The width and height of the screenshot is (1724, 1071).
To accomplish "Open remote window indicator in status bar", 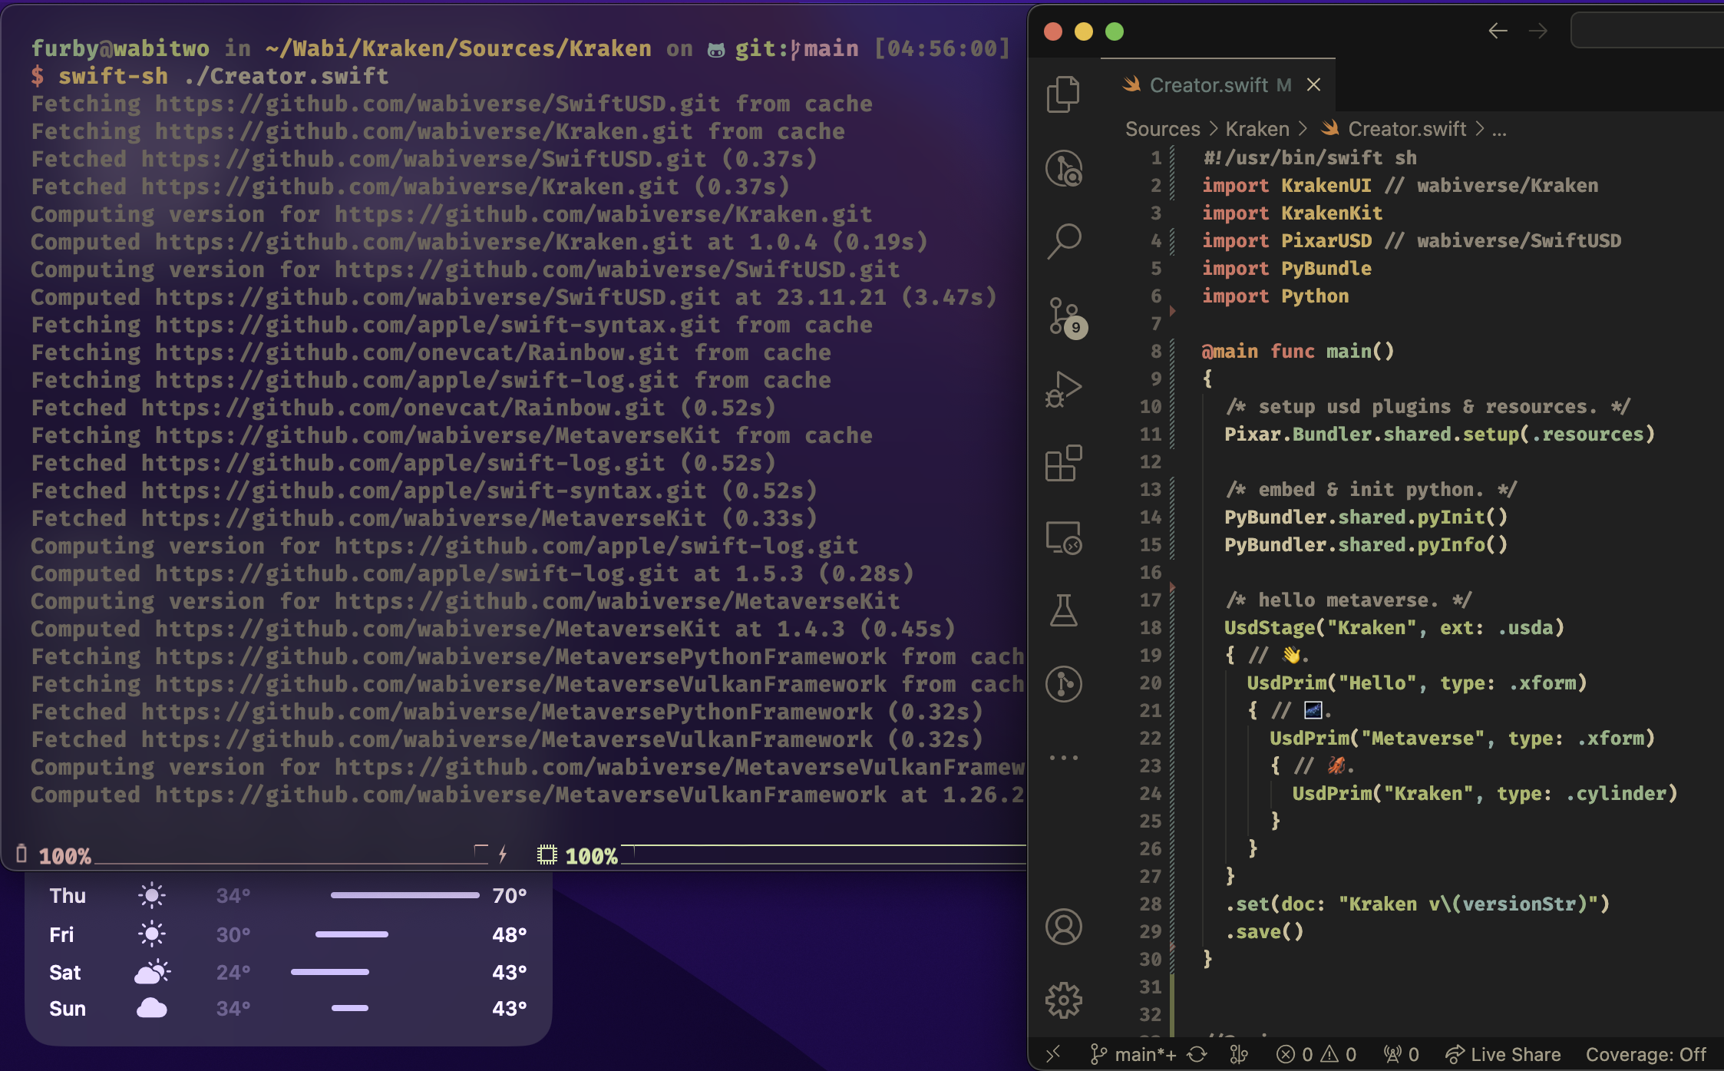I will point(1054,1054).
